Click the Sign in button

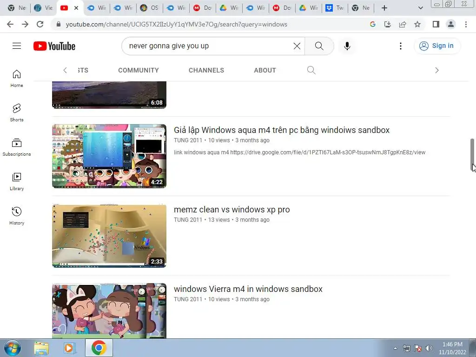click(436, 46)
